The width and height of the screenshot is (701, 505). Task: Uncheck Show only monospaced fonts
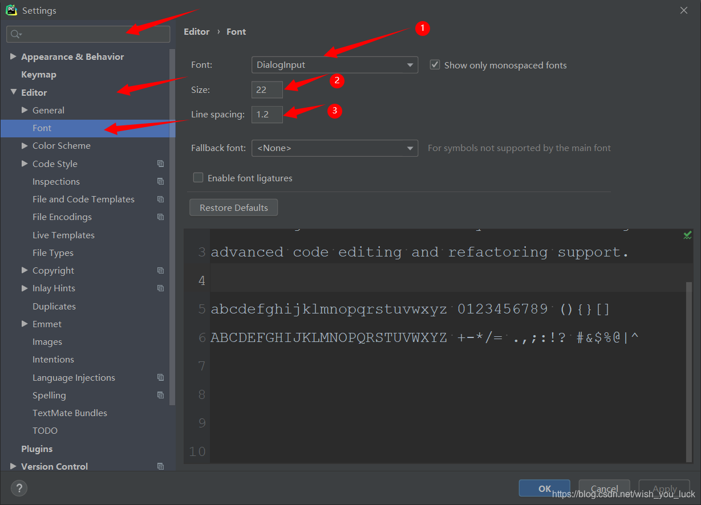click(x=435, y=65)
